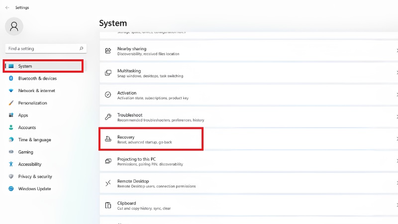Click 'Snap windows, desktops, task switching' text
This screenshot has height=224, width=398.
coord(150,76)
